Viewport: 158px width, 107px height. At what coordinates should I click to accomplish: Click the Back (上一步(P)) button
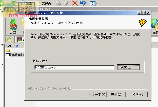[x=97, y=95]
